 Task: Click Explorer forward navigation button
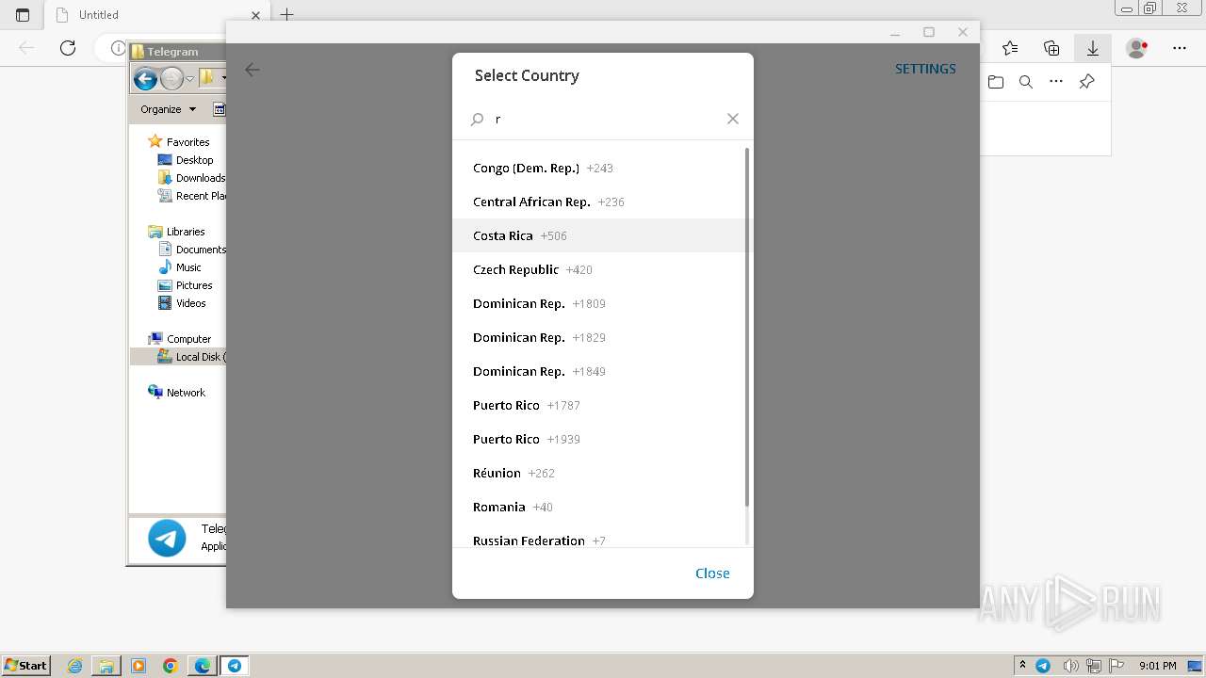[x=171, y=79]
